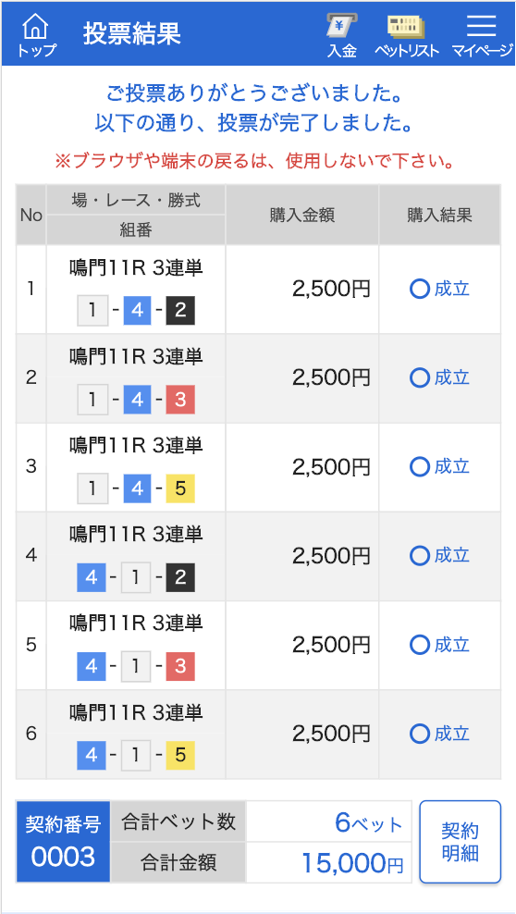Go to the トップ home icon

37,35
